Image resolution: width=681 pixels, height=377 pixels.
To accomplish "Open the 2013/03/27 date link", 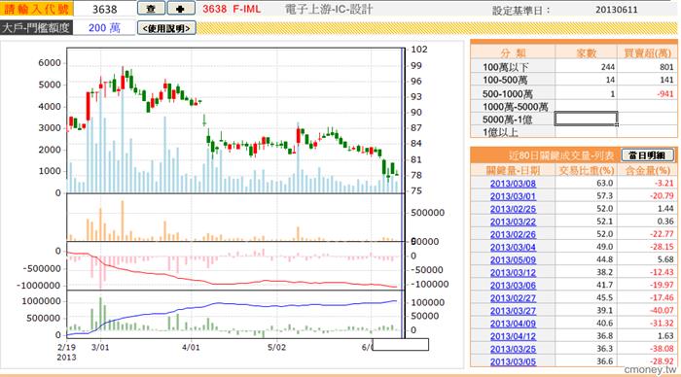I will click(x=513, y=311).
